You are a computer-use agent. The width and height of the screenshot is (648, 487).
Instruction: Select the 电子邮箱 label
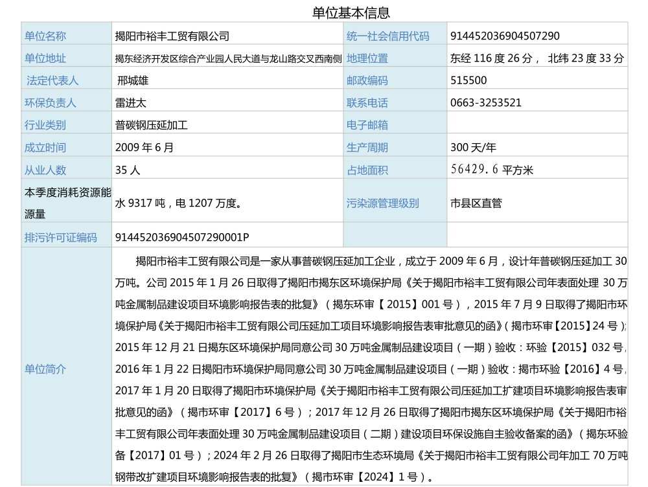[367, 125]
